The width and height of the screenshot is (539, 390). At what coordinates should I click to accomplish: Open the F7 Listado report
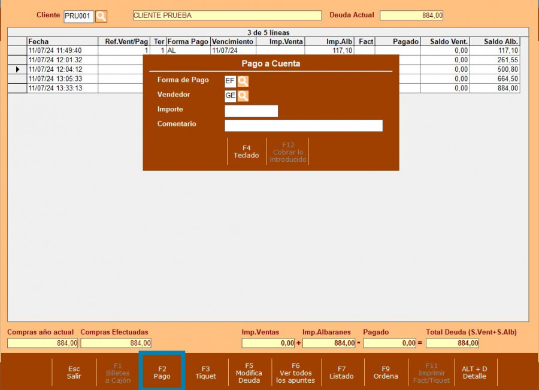[x=341, y=373]
